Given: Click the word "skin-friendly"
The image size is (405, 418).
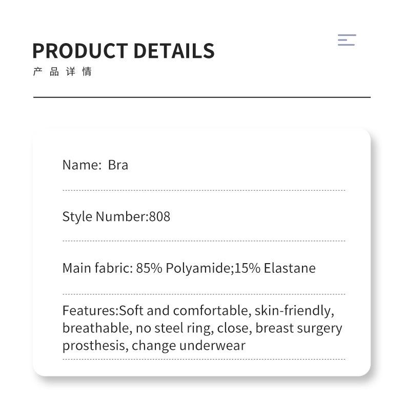Looking at the screenshot, I should click(x=294, y=310).
